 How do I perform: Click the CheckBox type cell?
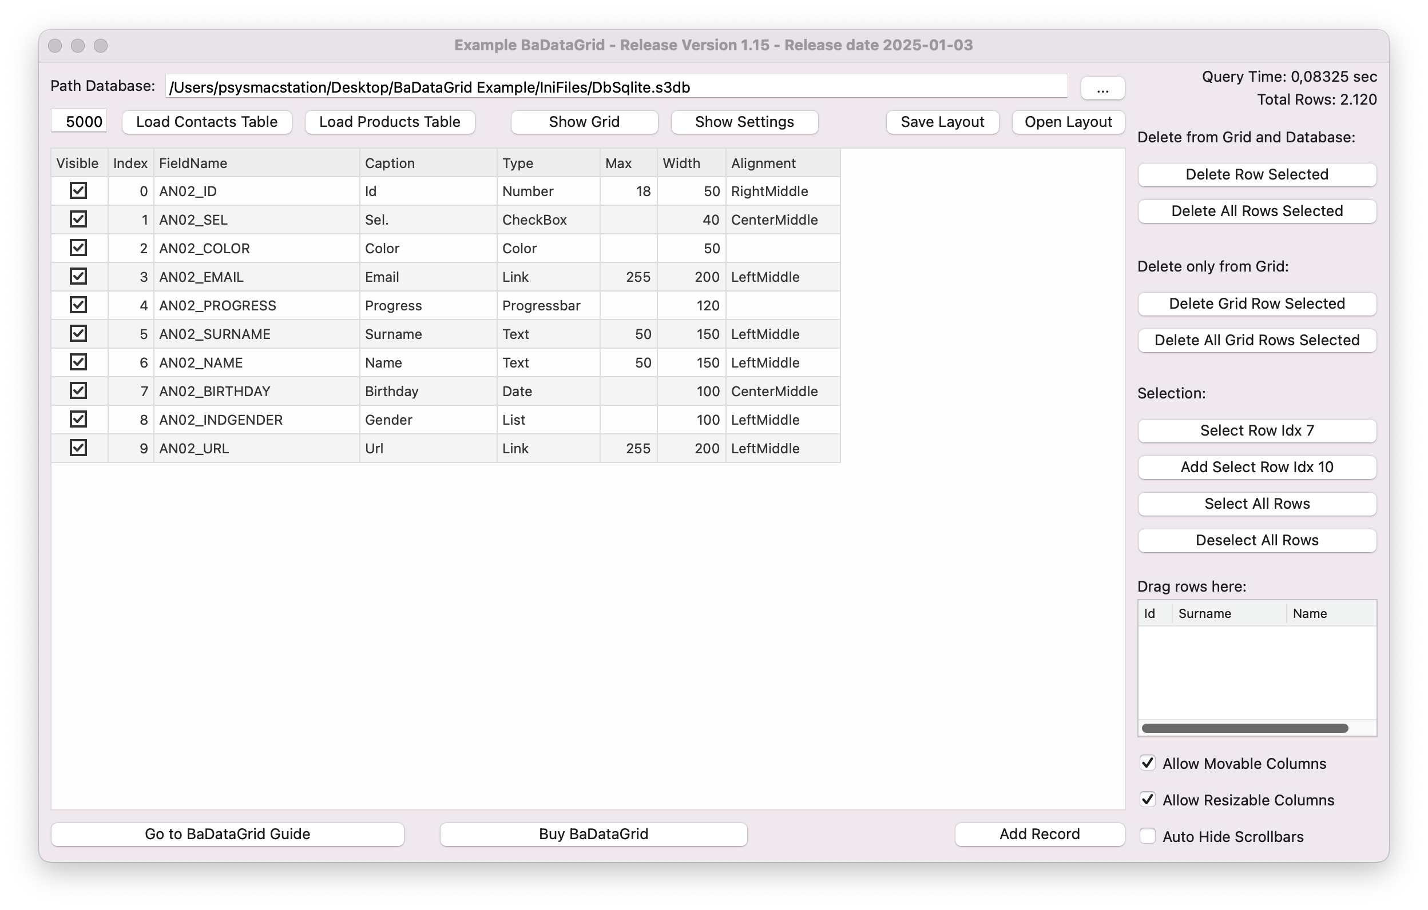tap(549, 220)
